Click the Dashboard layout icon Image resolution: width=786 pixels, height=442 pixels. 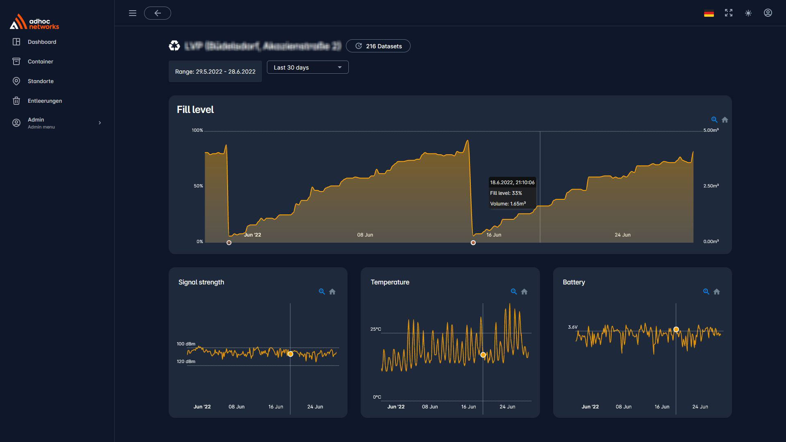click(16, 42)
